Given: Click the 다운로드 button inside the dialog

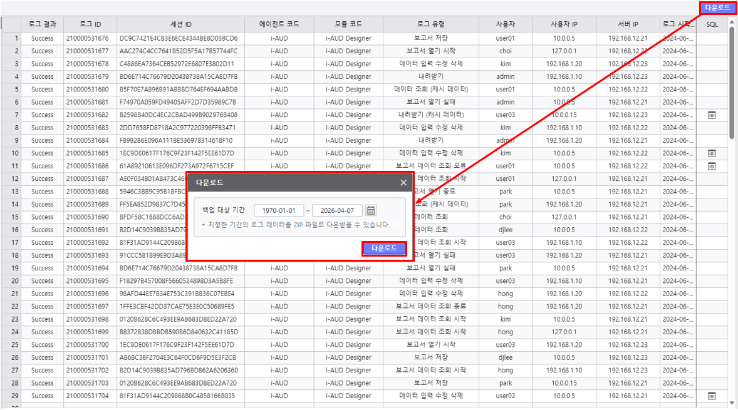Looking at the screenshot, I should click(384, 249).
